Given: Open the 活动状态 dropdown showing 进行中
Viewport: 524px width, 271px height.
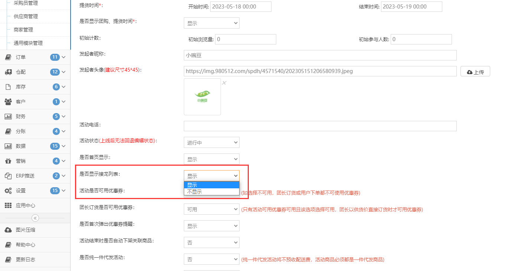Looking at the screenshot, I should pyautogui.click(x=212, y=142).
